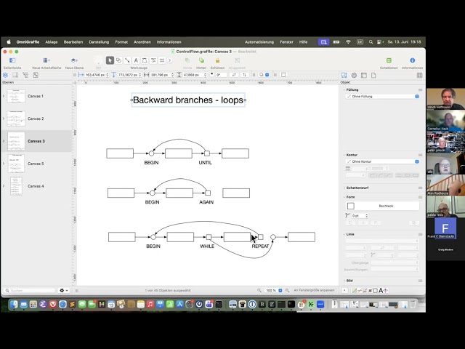Click the height value stepper

click(205, 75)
